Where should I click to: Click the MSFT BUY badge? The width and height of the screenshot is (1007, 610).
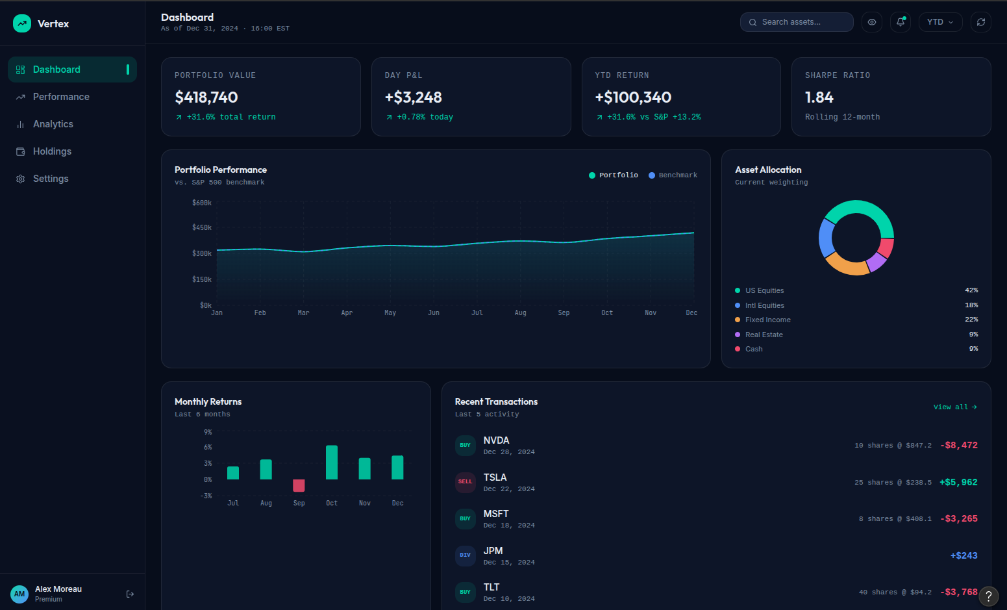tap(466, 518)
